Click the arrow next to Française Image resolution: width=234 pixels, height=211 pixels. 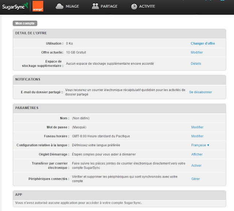click(x=208, y=145)
